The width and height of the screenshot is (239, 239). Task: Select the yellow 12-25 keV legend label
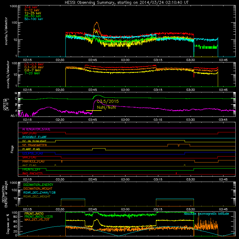(33, 13)
